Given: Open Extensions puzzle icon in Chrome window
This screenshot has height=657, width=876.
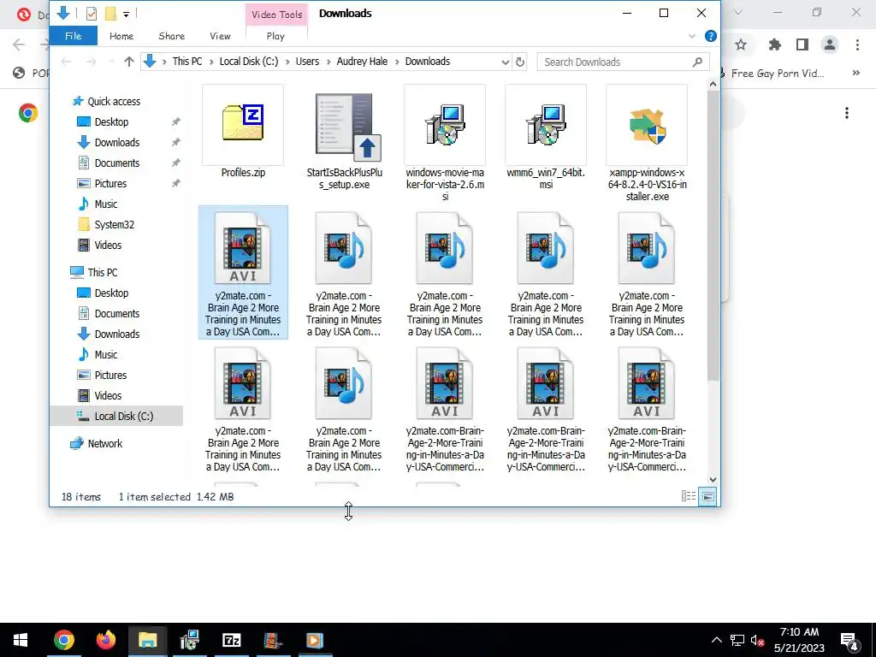Looking at the screenshot, I should pos(774,44).
